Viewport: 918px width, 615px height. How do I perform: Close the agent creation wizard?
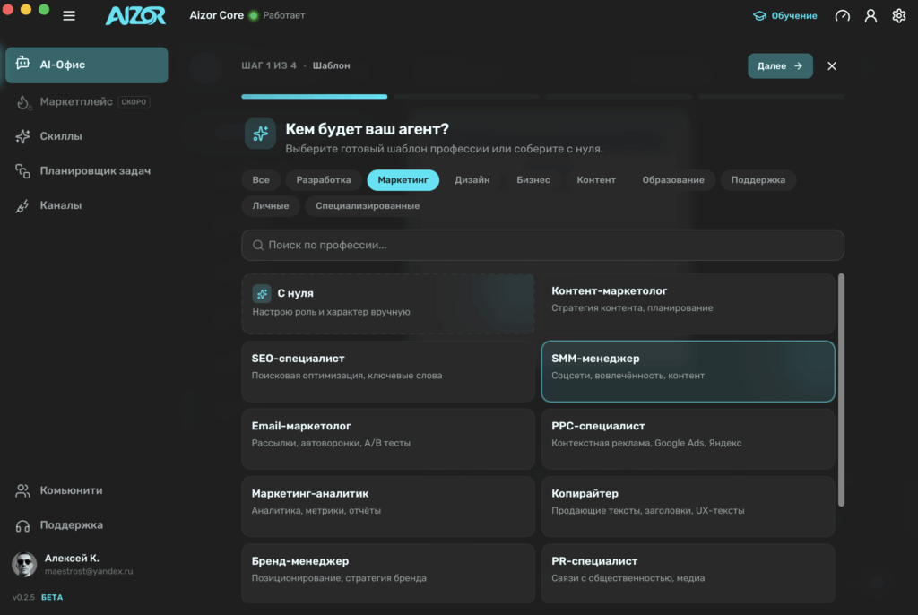click(x=832, y=66)
